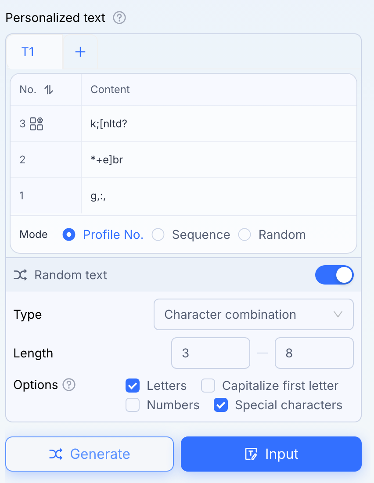
Task: Click the minimum length field showing 3
Action: point(210,353)
